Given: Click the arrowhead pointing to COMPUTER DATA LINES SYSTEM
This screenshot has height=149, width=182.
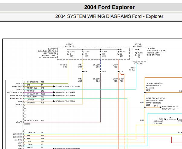Looking at the screenshot, I should coord(161,107).
